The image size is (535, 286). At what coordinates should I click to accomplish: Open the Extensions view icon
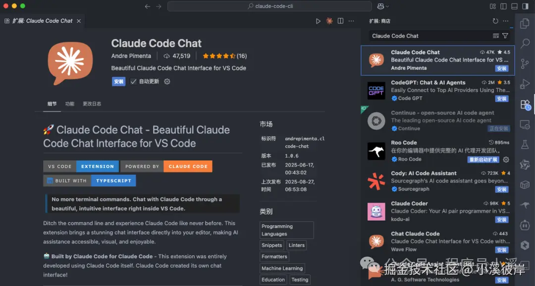click(x=525, y=105)
